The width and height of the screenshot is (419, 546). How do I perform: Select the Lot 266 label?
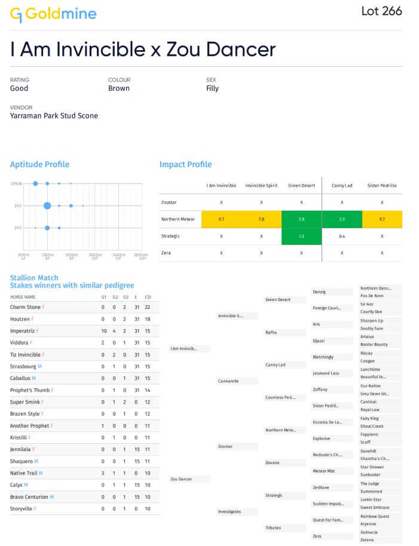pyautogui.click(x=381, y=11)
